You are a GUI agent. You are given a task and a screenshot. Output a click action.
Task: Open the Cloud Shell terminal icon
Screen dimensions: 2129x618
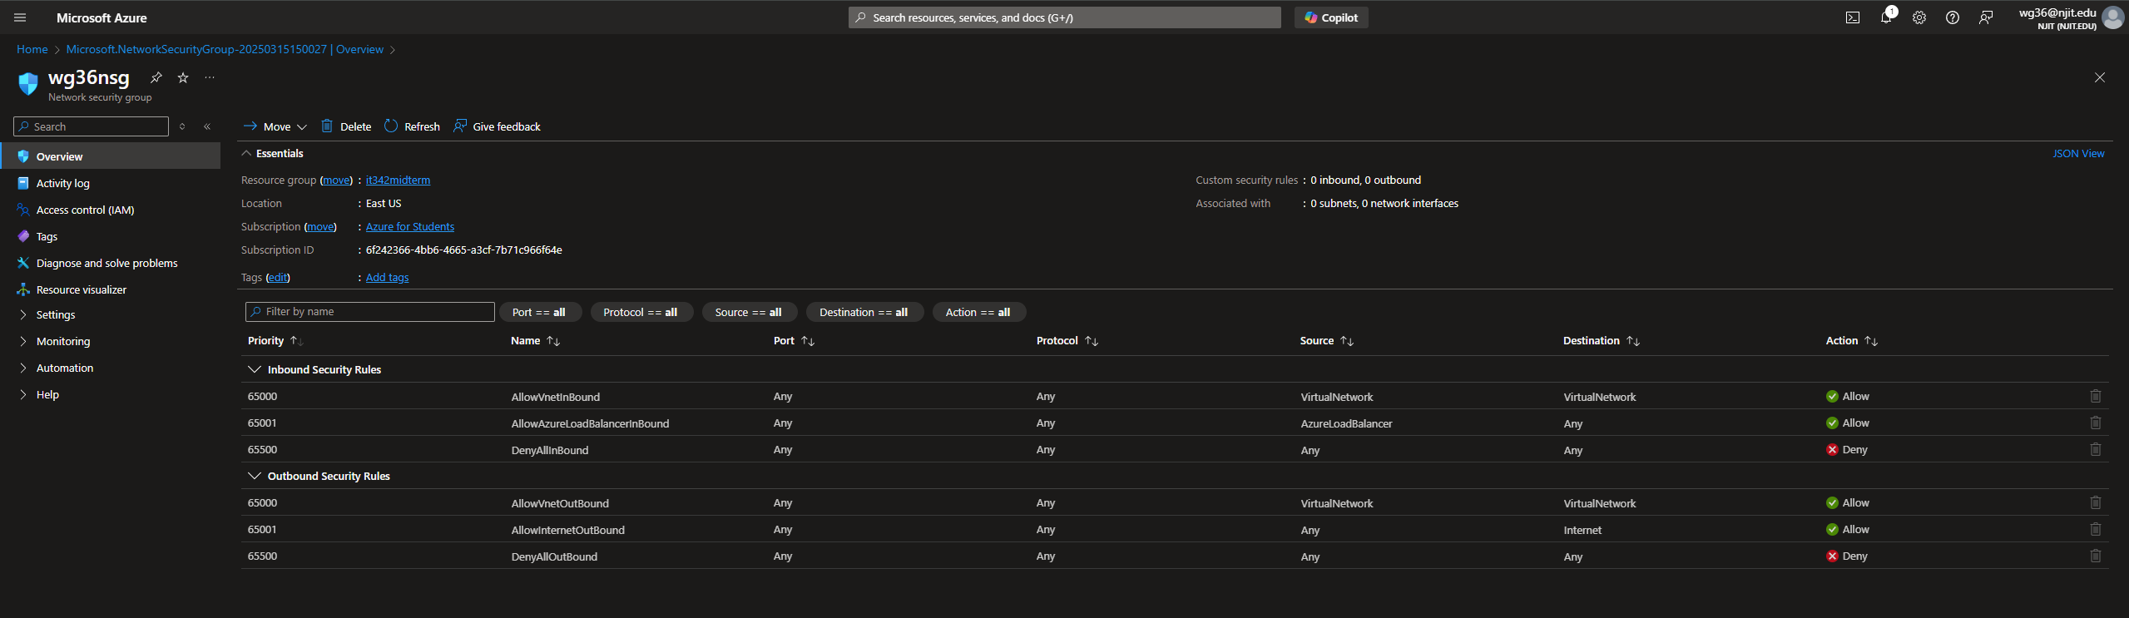pyautogui.click(x=1852, y=17)
